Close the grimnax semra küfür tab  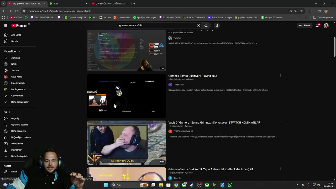(x=45, y=4)
